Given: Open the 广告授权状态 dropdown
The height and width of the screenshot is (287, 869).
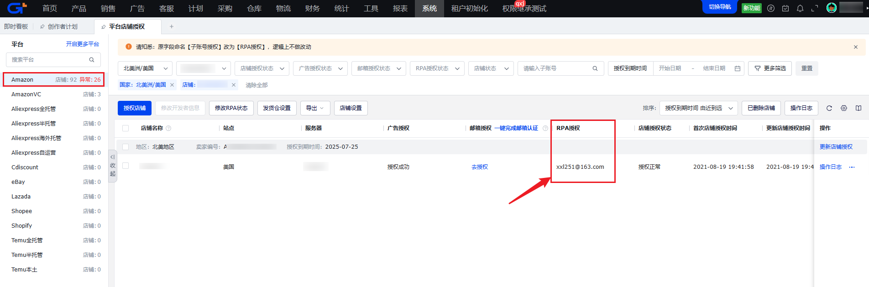Looking at the screenshot, I should [320, 68].
